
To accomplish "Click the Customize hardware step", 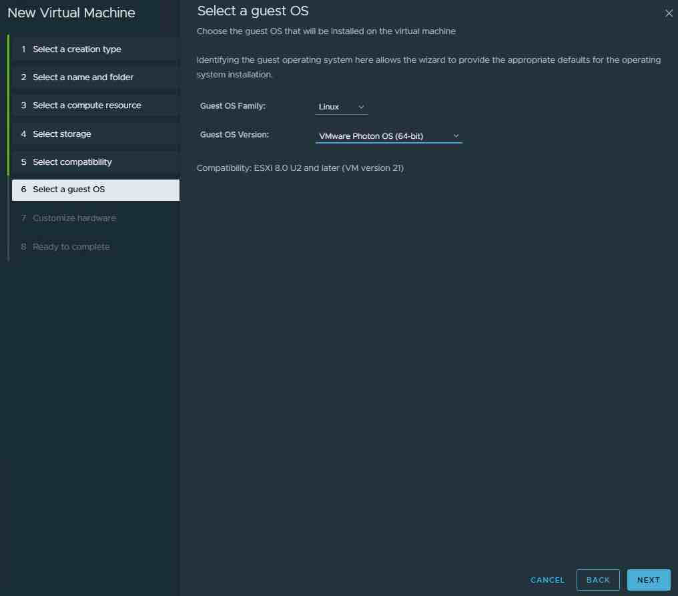I will (x=74, y=218).
